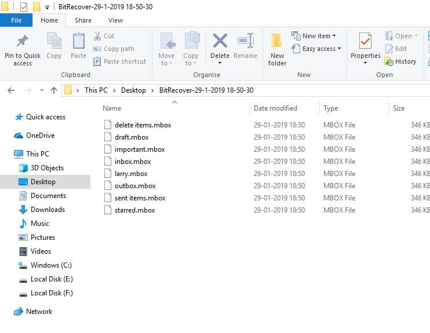Image resolution: width=430 pixels, height=333 pixels.
Task: Expand the Properties dropdown arrow
Action: (365, 63)
